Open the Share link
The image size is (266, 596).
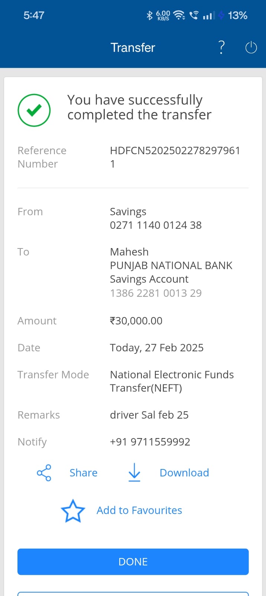[x=83, y=473]
